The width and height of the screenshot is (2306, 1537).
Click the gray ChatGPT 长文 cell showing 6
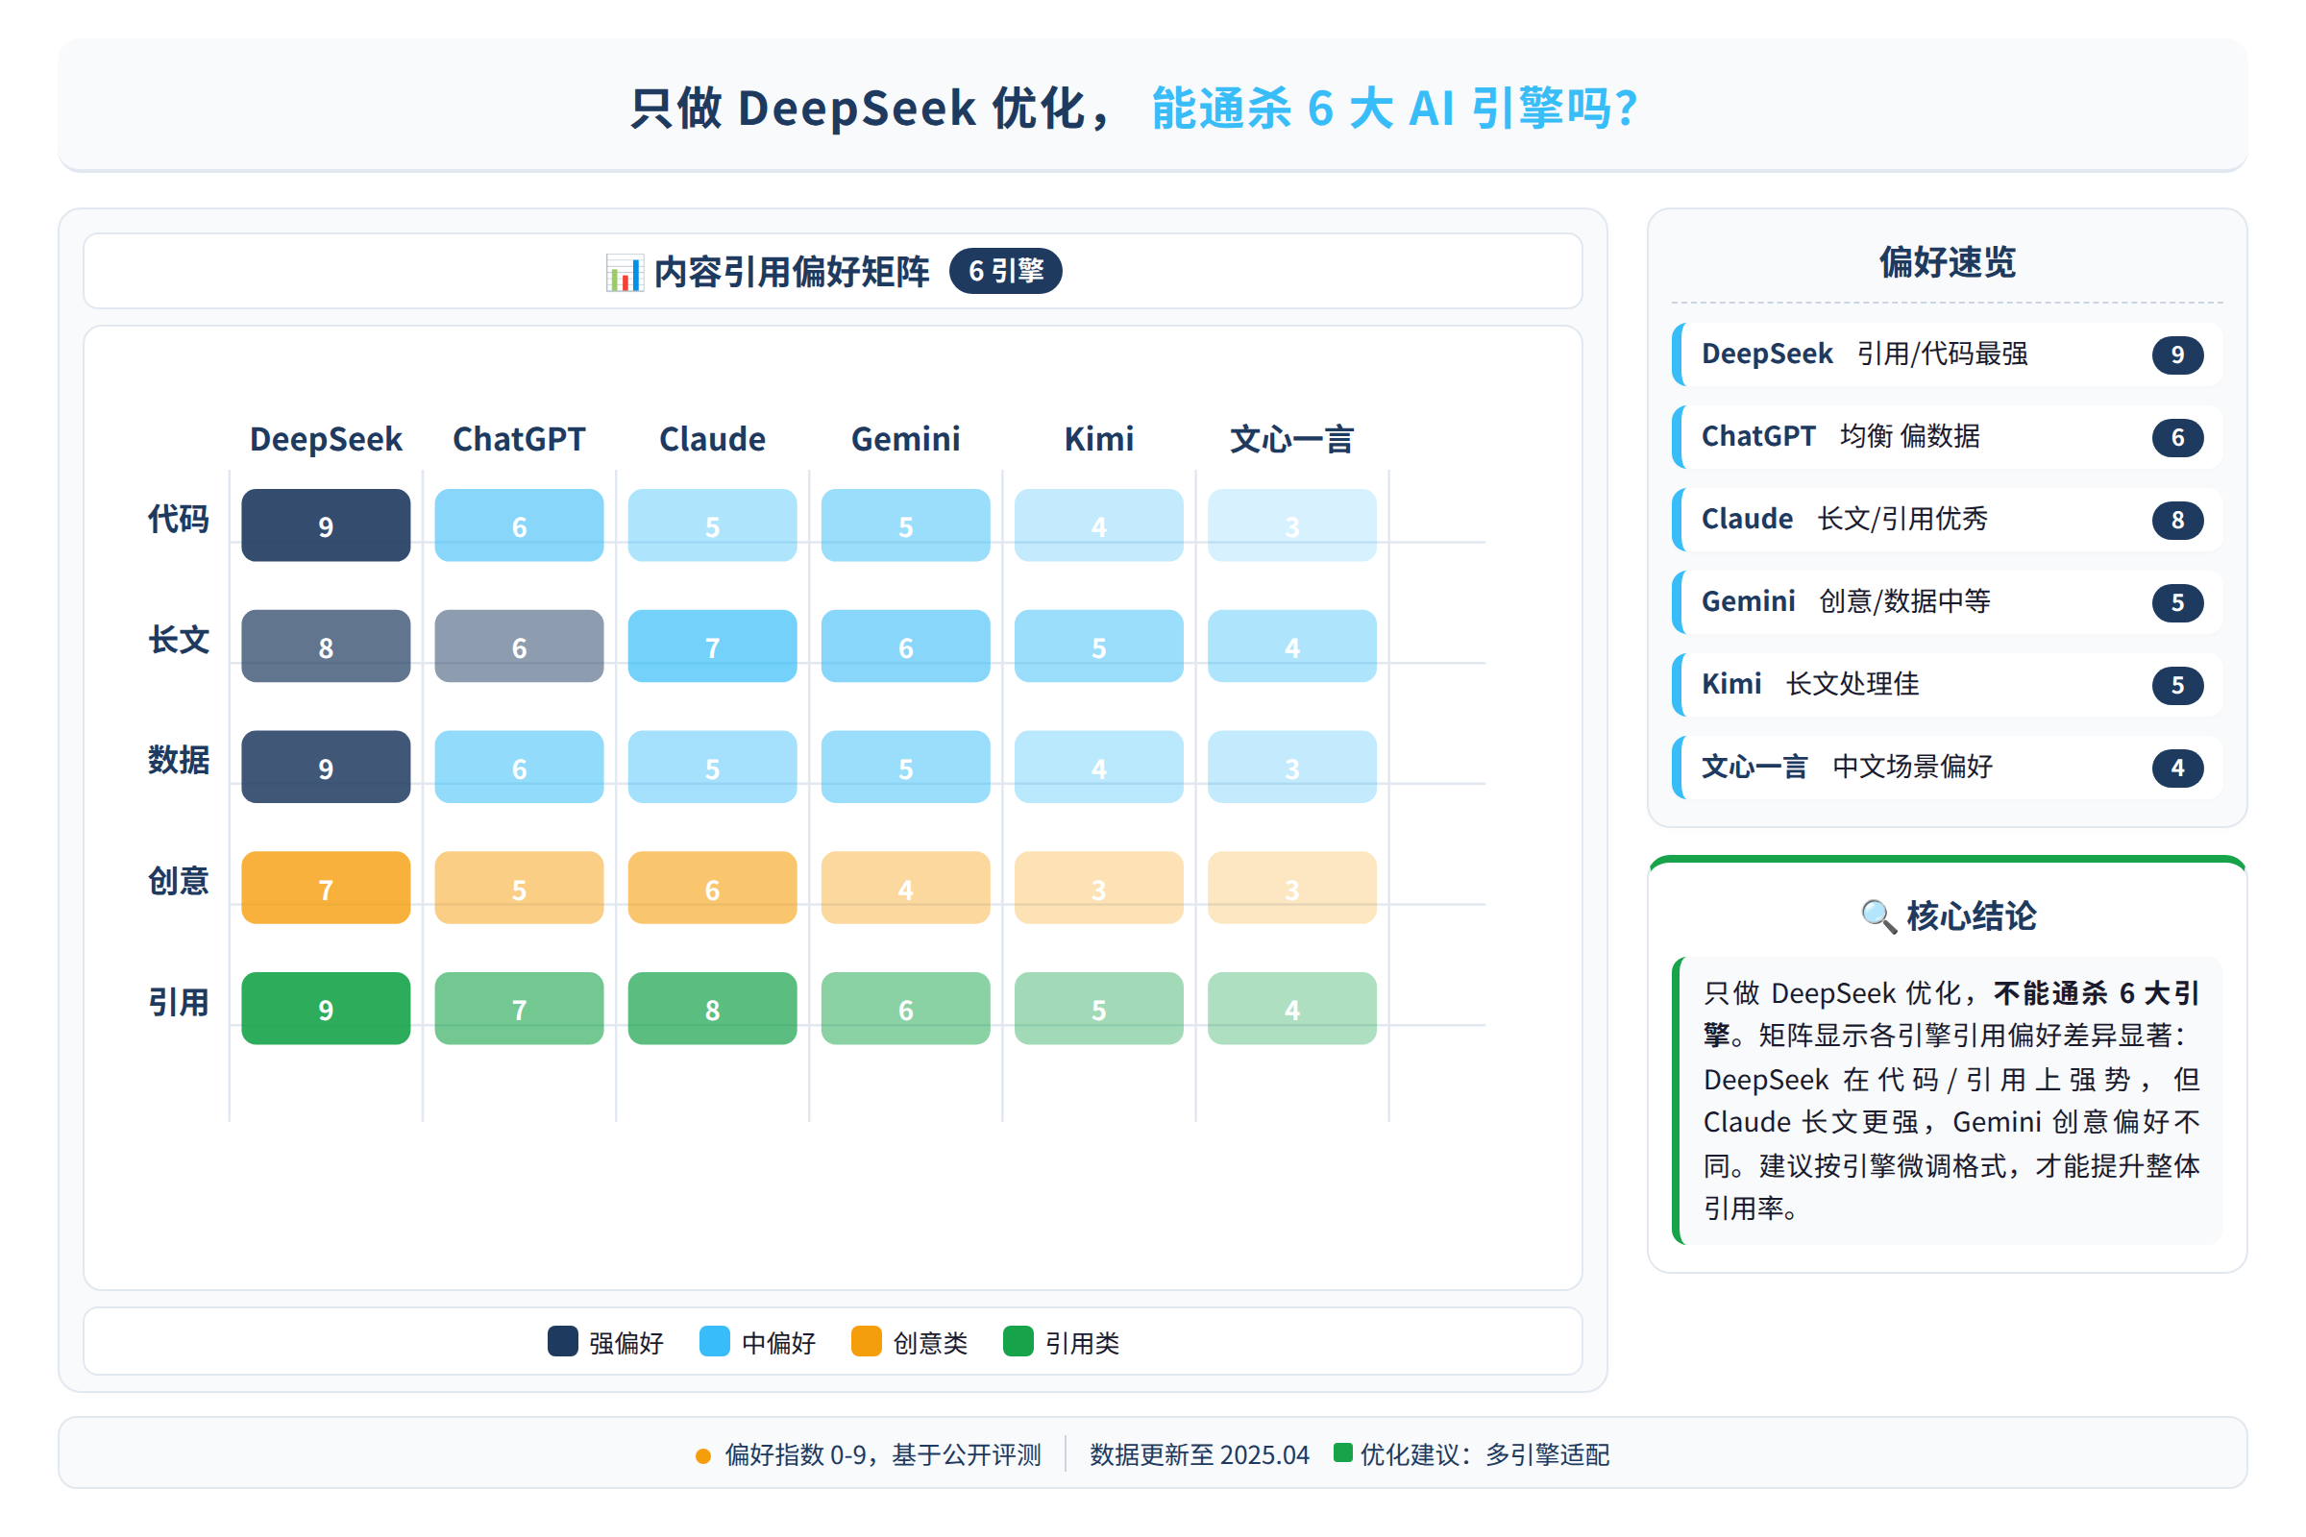coord(519,646)
